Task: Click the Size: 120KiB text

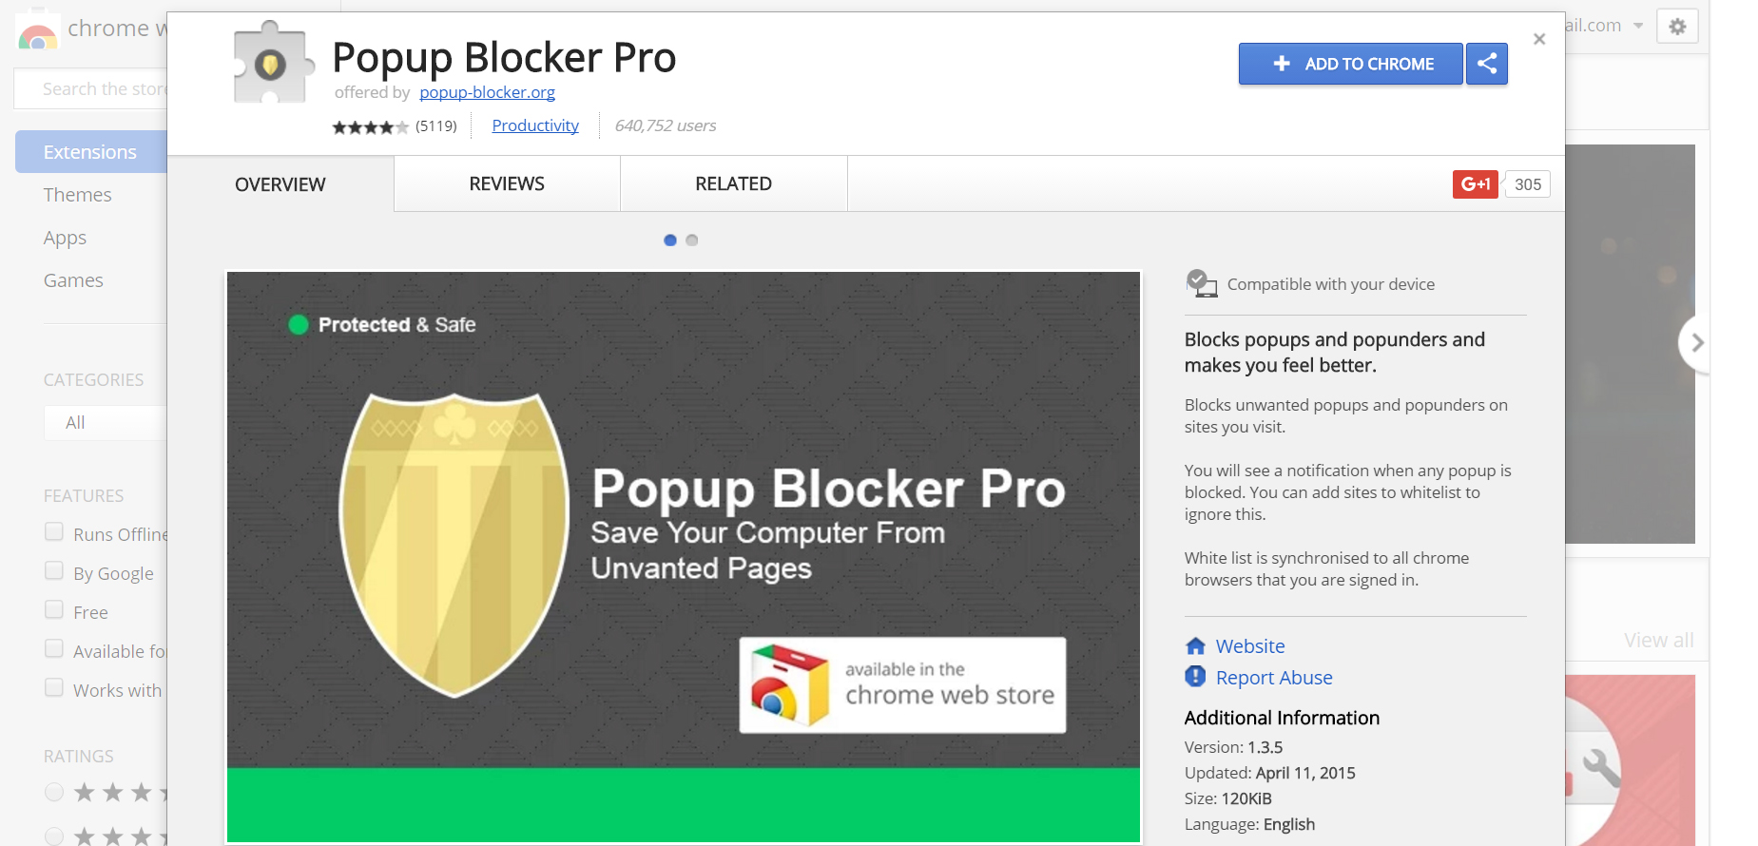Action: click(x=1228, y=798)
